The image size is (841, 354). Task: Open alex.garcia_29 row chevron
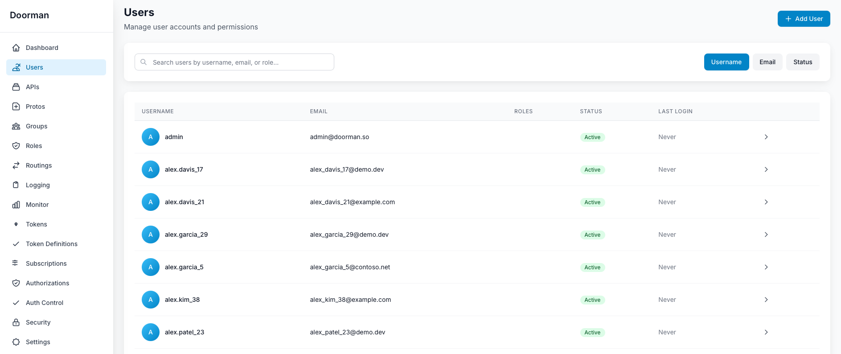tap(766, 235)
